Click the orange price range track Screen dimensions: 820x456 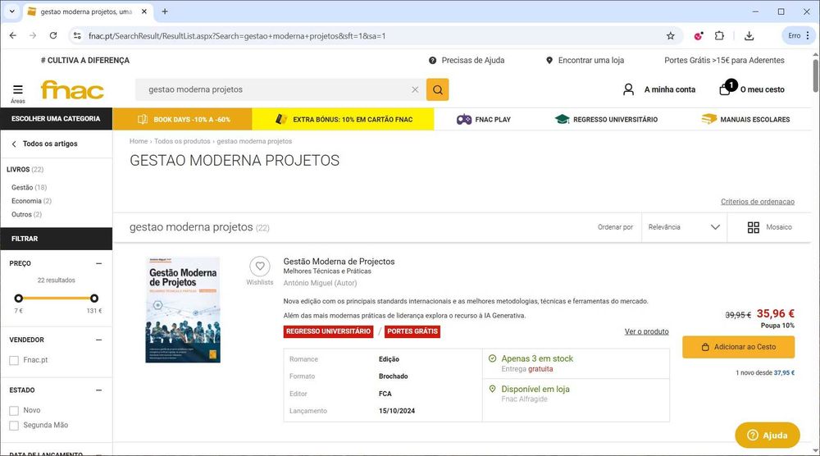57,298
